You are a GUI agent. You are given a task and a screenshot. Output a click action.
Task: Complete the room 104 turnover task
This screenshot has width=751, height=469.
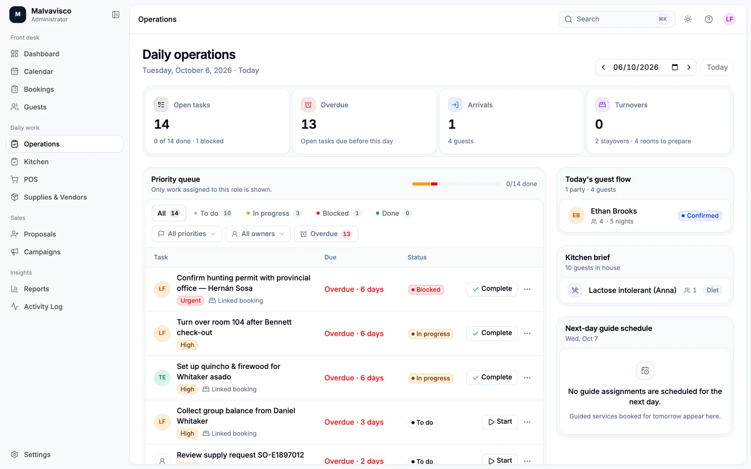pyautogui.click(x=492, y=333)
